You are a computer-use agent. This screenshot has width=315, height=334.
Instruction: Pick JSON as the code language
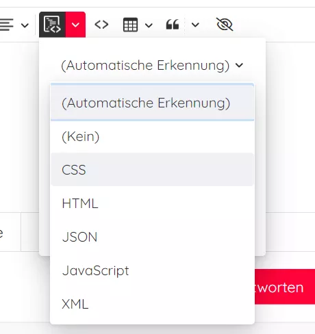click(152, 237)
